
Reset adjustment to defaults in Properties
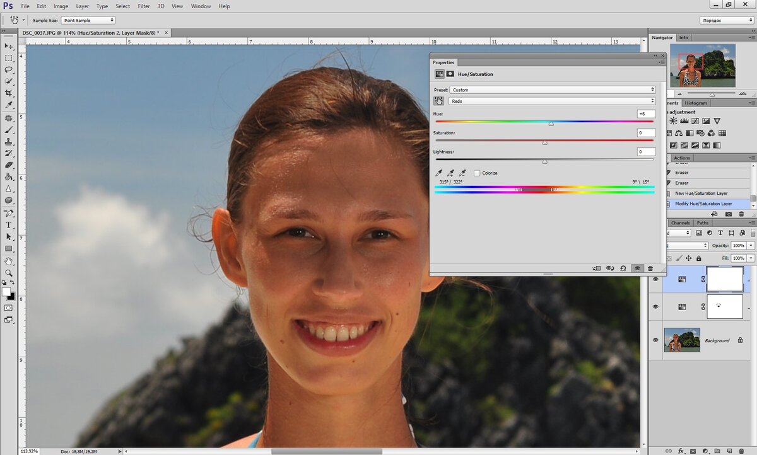(623, 268)
